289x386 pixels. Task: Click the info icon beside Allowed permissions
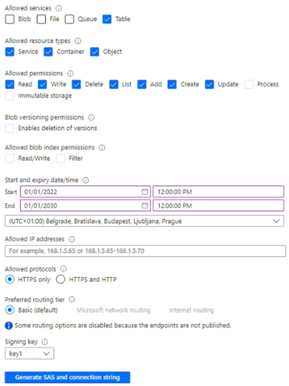pos(70,73)
